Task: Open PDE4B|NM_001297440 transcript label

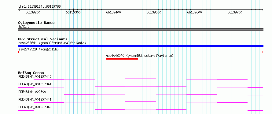Action: pos(35,76)
